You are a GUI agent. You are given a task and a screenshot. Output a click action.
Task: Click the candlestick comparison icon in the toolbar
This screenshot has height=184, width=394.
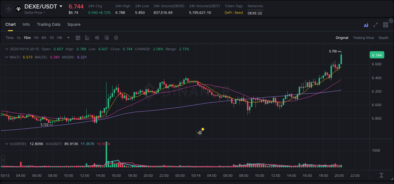[97, 38]
